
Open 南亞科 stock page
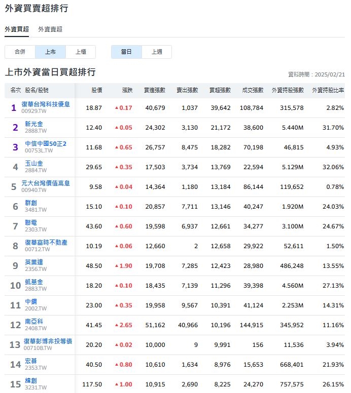(x=34, y=321)
